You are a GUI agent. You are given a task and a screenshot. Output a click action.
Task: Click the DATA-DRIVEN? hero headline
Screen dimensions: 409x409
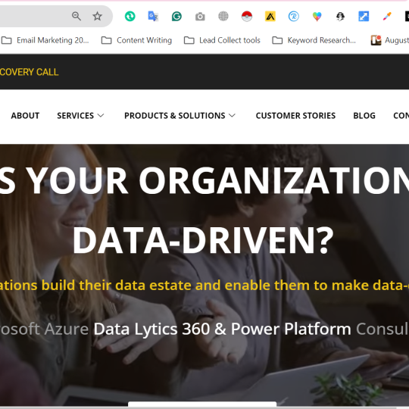pyautogui.click(x=203, y=240)
